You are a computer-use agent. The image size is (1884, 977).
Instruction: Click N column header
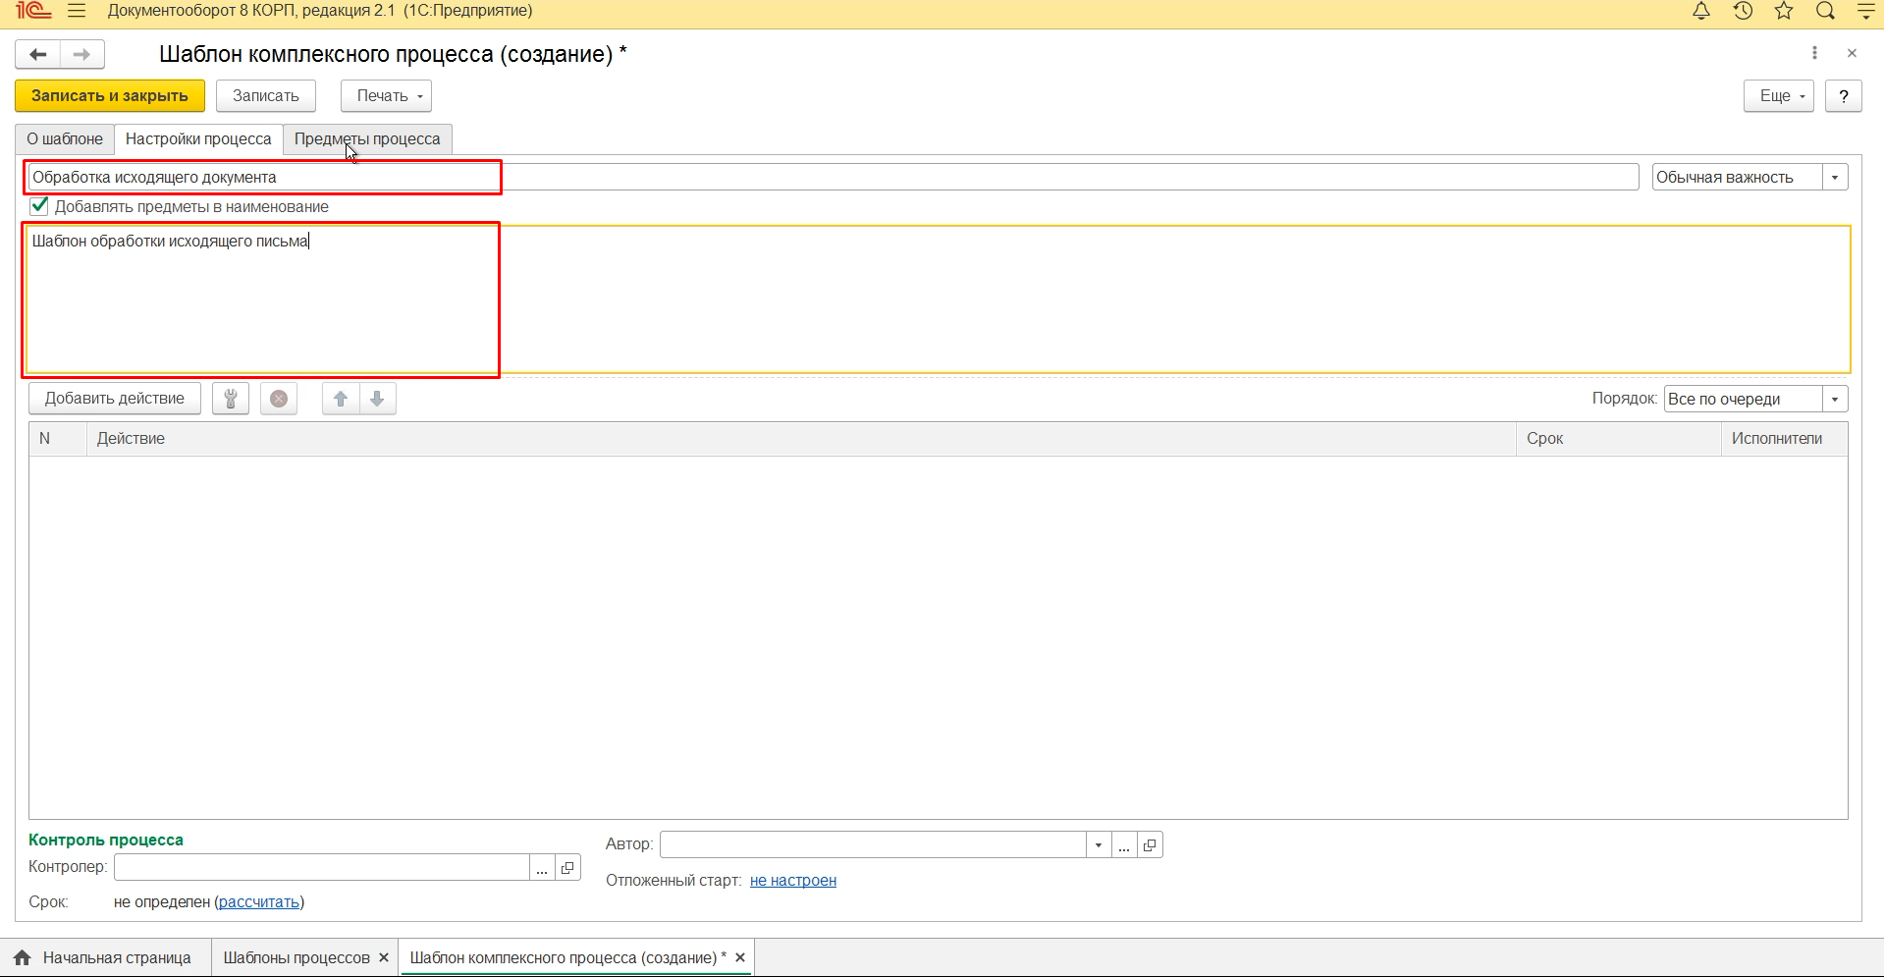pos(58,439)
